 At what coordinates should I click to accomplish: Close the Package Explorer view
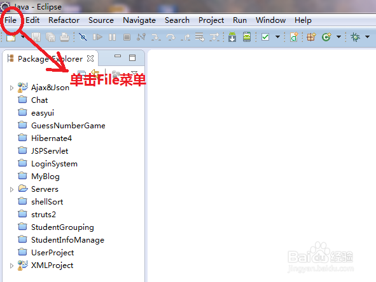click(x=90, y=58)
